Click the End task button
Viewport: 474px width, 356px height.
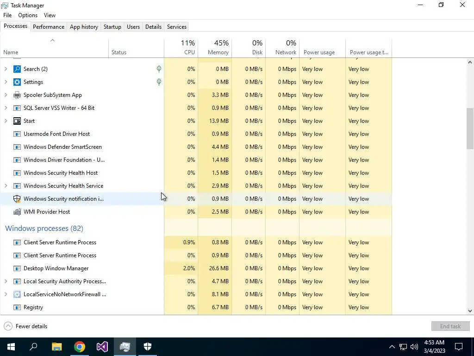450,326
